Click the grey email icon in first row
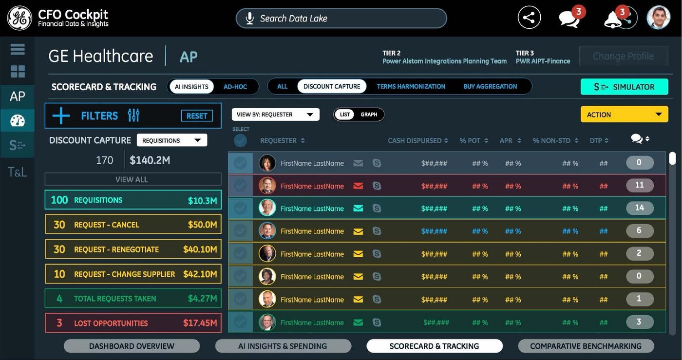This screenshot has height=360, width=682. pyautogui.click(x=358, y=163)
